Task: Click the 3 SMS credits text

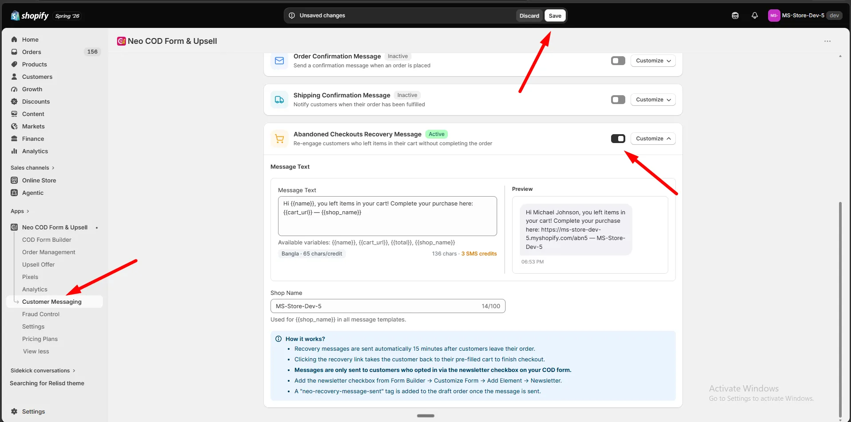Action: [x=479, y=254]
